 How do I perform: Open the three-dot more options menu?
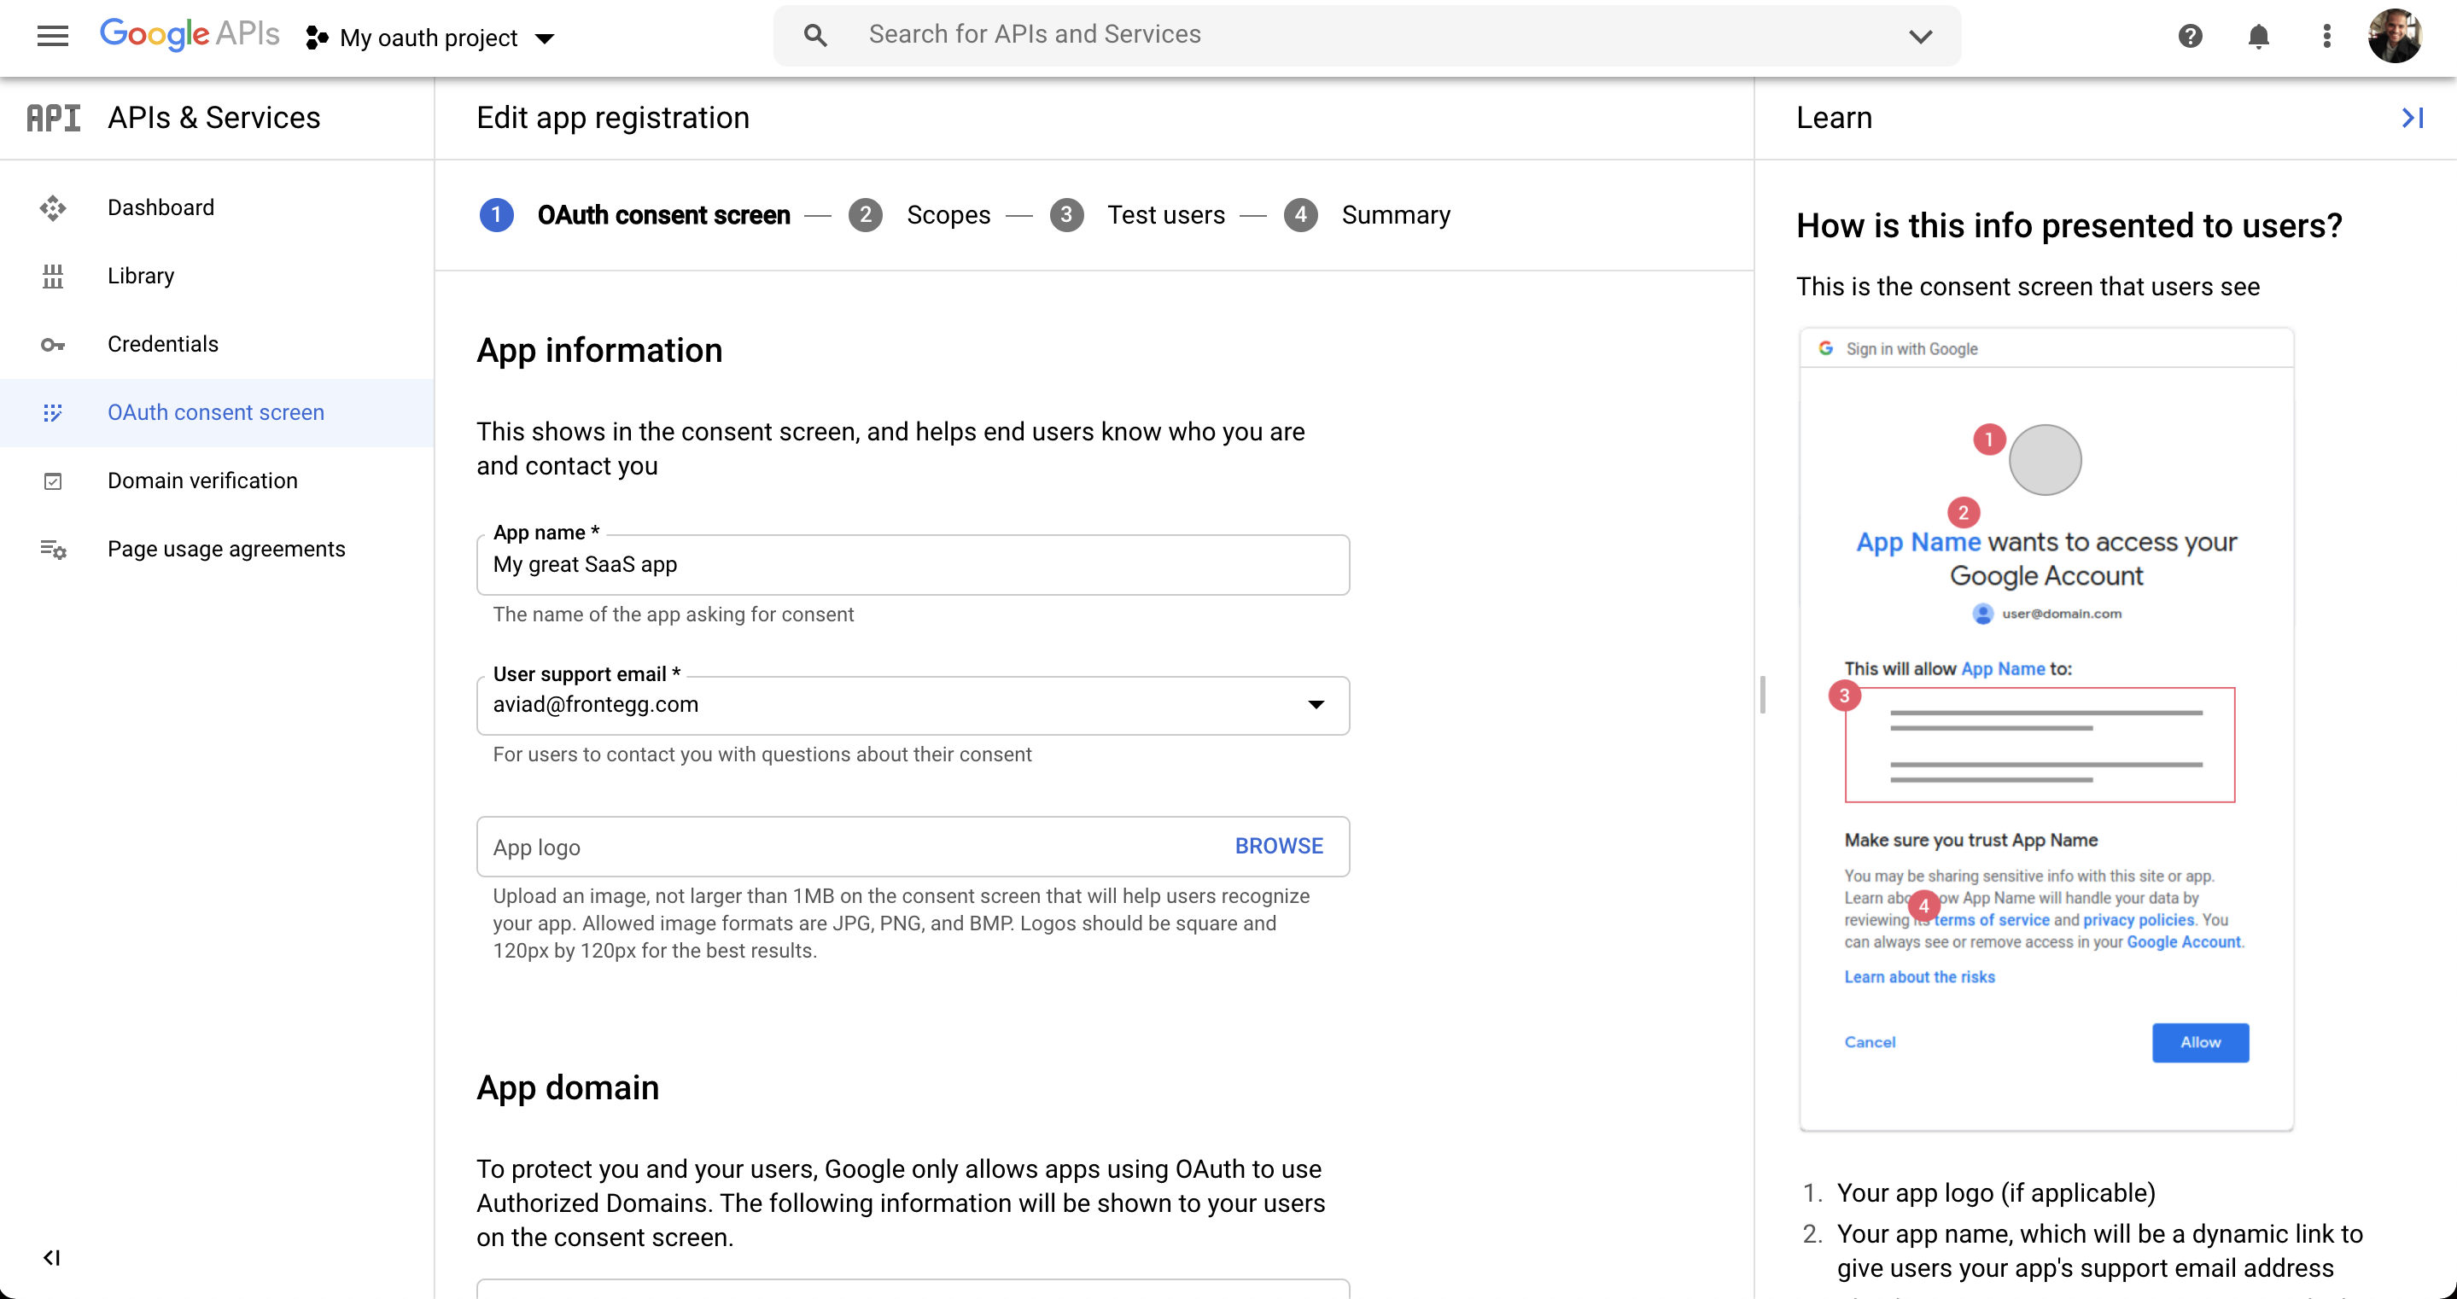2326,36
